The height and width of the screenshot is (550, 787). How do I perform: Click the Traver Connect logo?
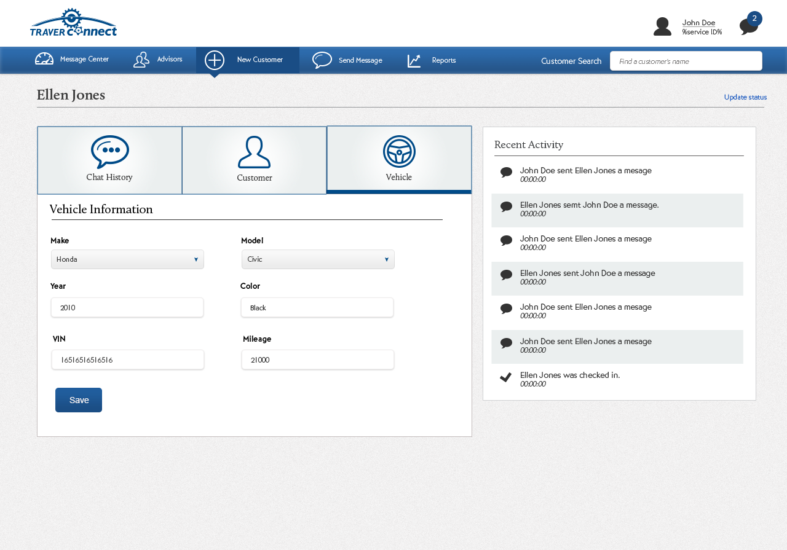(x=73, y=23)
